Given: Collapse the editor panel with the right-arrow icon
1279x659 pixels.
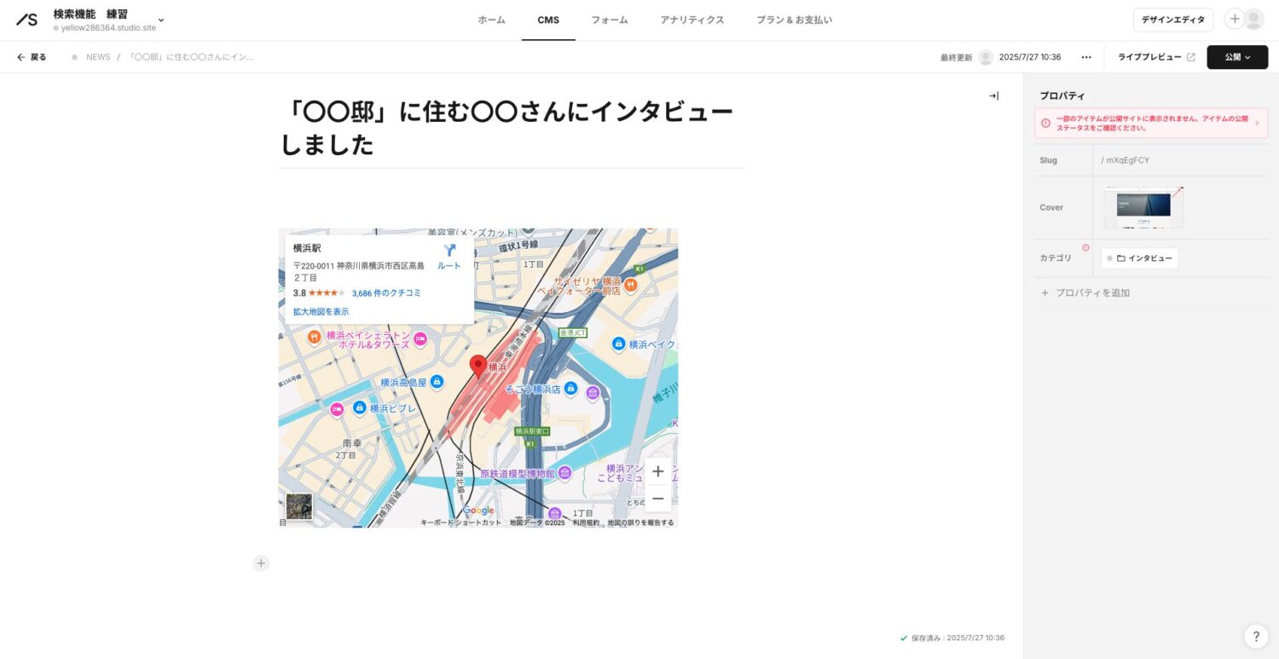Looking at the screenshot, I should click(993, 95).
